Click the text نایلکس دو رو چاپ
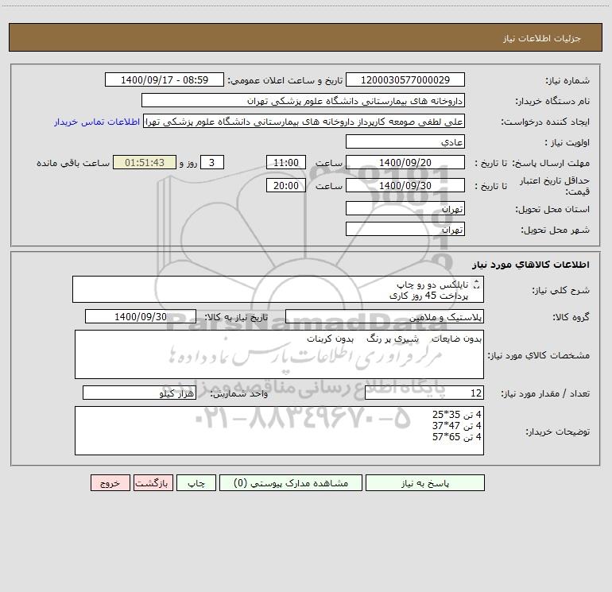The width and height of the screenshot is (612, 592). 432,284
